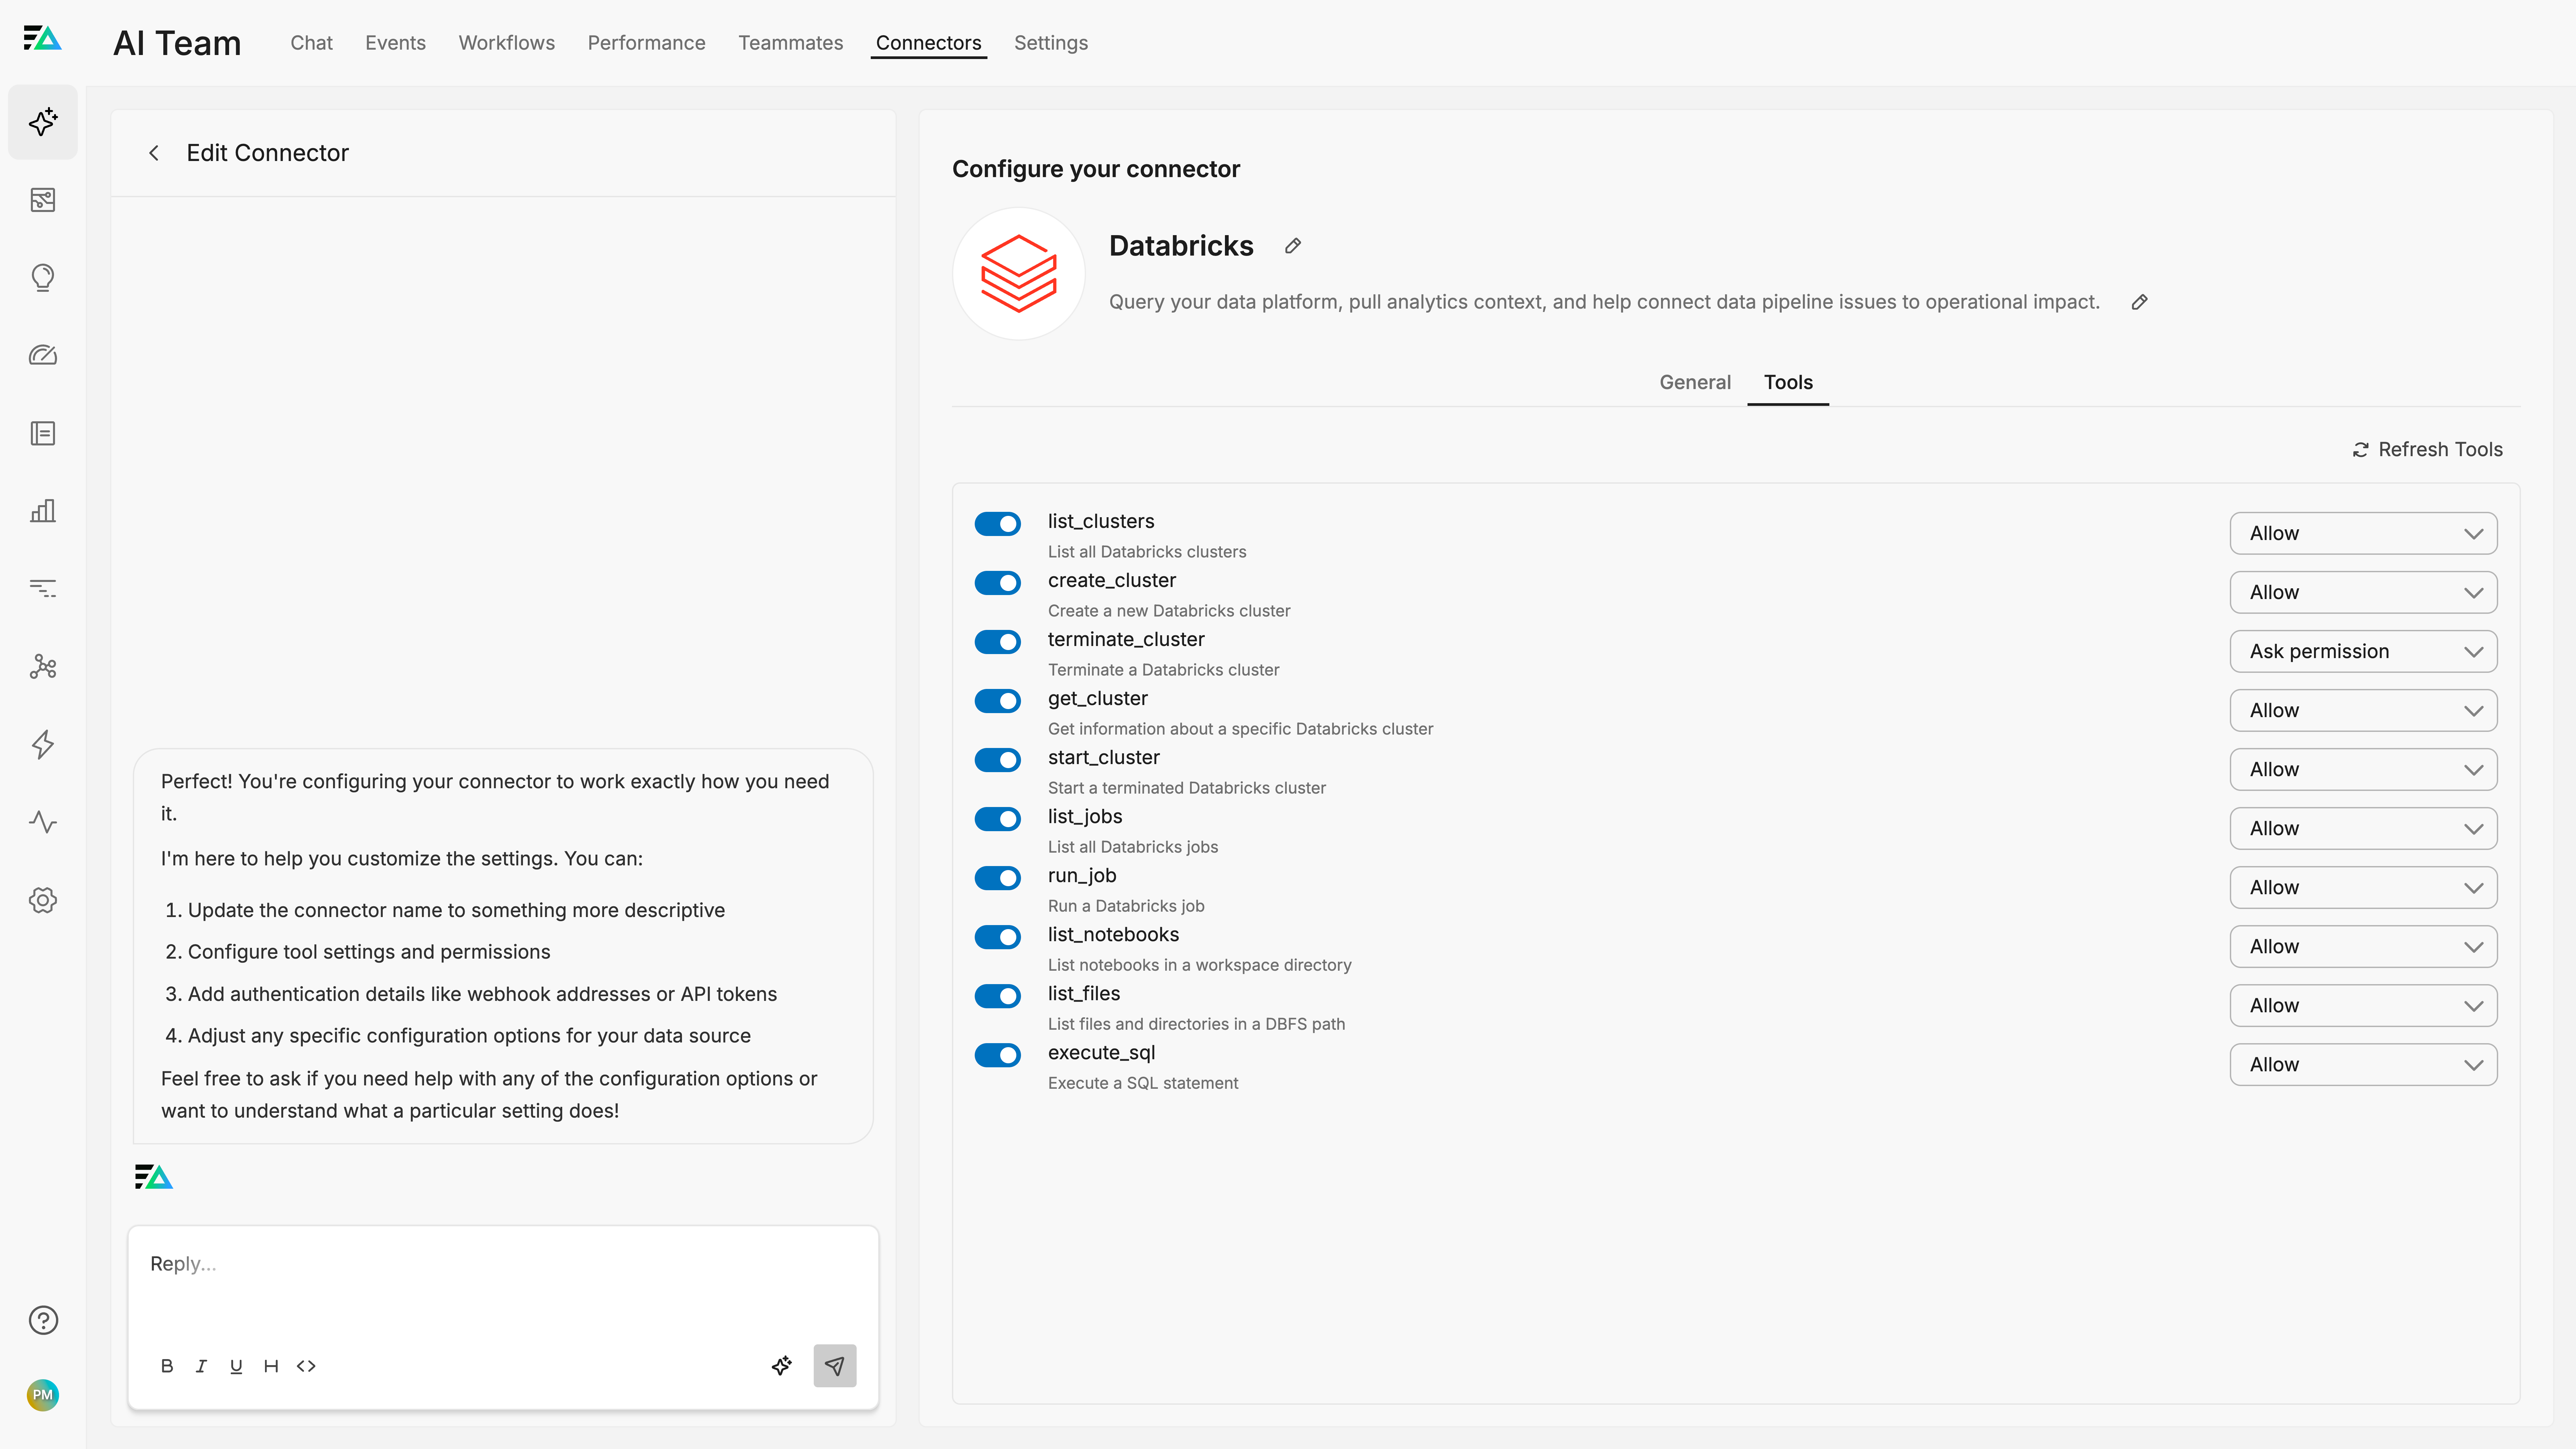Open the gear settings icon in sidebar
The image size is (2576, 1449).
[43, 900]
